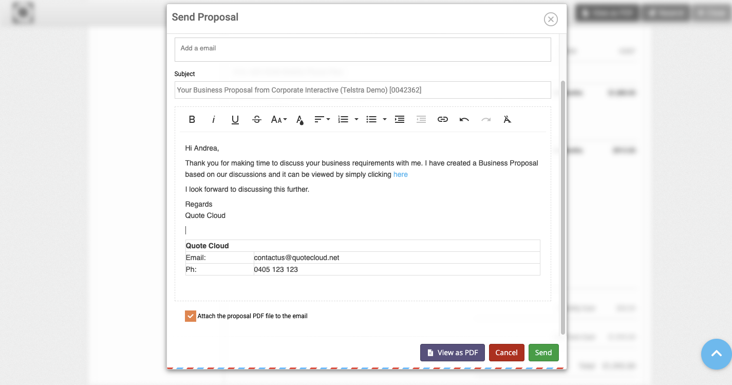
Task: Click the blue scroll-to-top chevron
Action: tap(716, 354)
